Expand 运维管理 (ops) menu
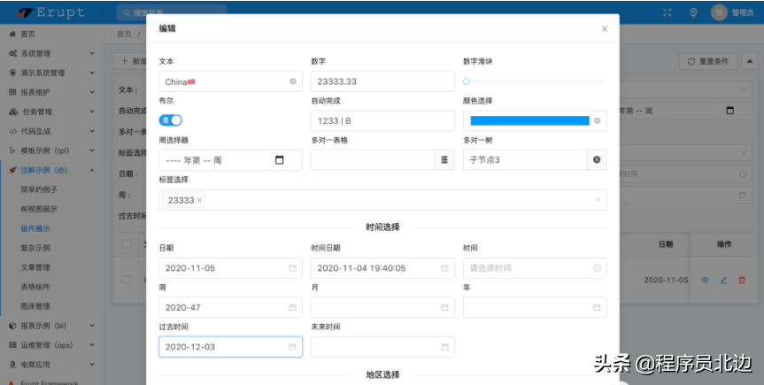Screen dimensions: 764x385 (x=51, y=345)
